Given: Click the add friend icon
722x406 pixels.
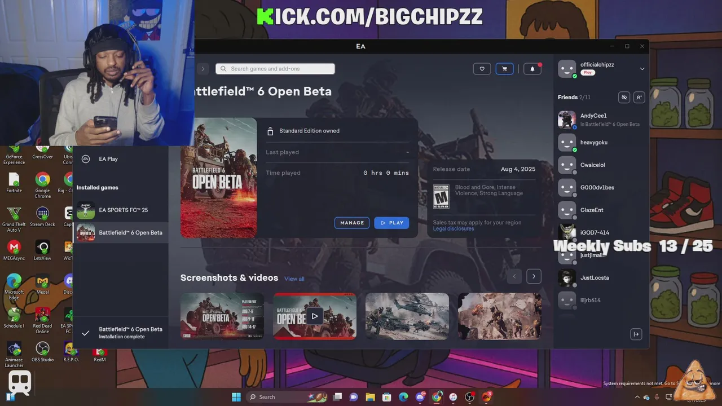Looking at the screenshot, I should 639,98.
